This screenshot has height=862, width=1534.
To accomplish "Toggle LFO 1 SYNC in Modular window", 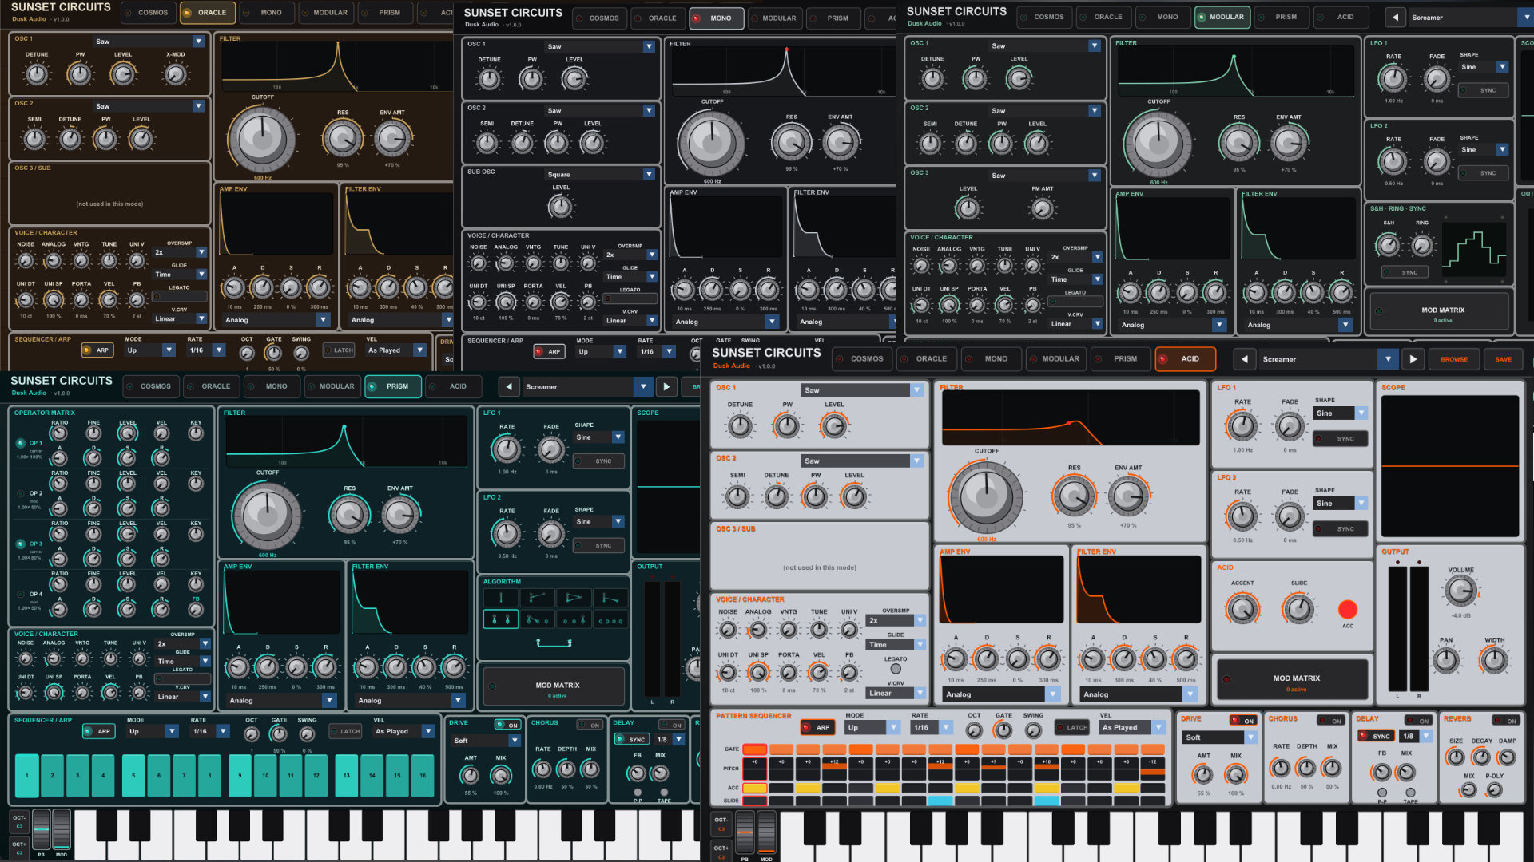I will pos(1483,90).
